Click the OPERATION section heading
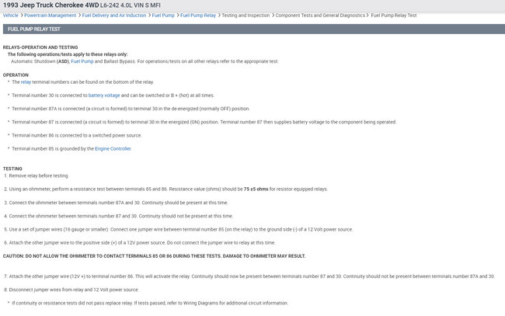The image size is (505, 316). [x=16, y=75]
